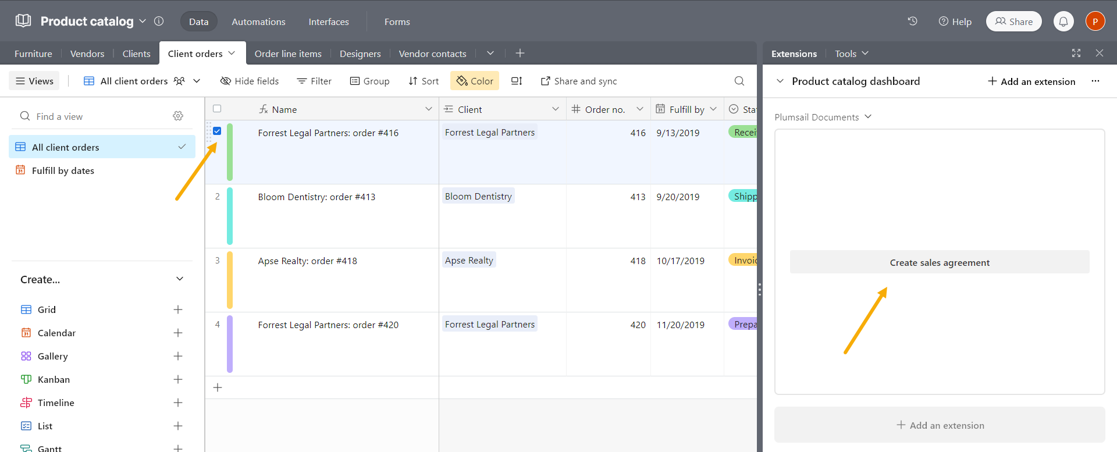Toggle select-all checkbox in header
The image size is (1117, 452).
click(217, 108)
